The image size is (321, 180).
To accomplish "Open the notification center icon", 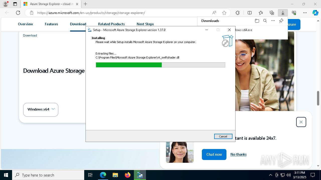I will coord(313,175).
